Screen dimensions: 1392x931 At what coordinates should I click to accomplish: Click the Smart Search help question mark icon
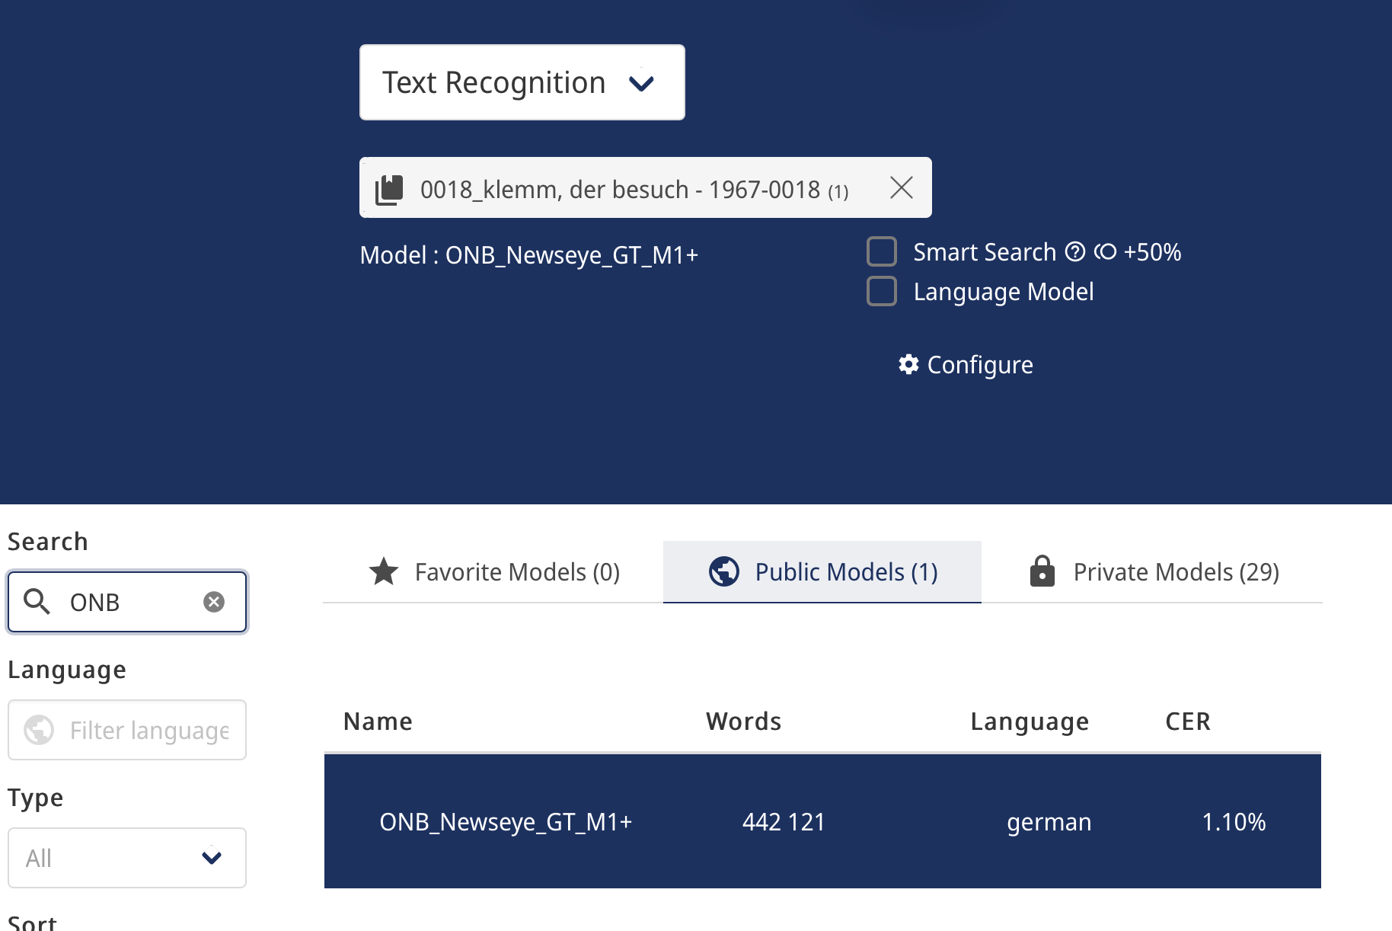point(1074,251)
